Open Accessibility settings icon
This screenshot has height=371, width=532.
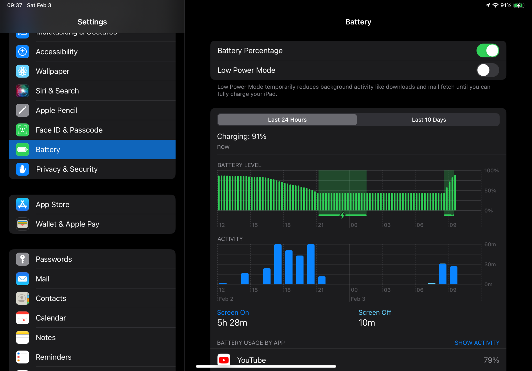coord(22,52)
